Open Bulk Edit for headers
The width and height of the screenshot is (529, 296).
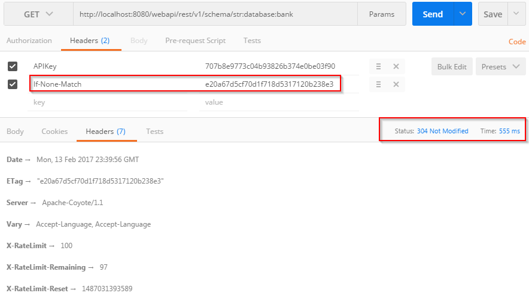point(452,66)
